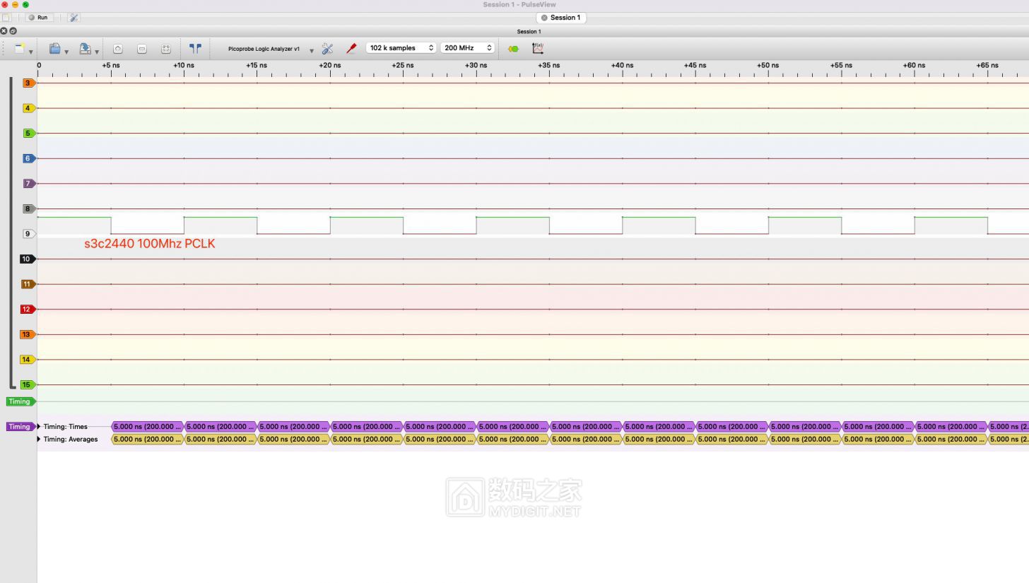Select channel 10 label
Screen dimensions: 1029x583
point(27,259)
